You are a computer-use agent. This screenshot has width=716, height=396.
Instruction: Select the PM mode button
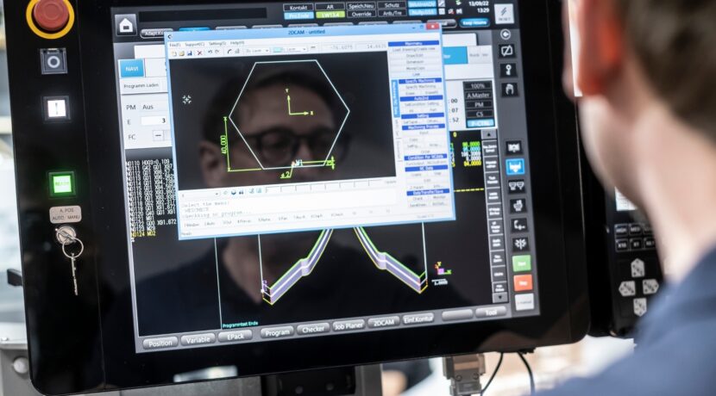point(479,105)
